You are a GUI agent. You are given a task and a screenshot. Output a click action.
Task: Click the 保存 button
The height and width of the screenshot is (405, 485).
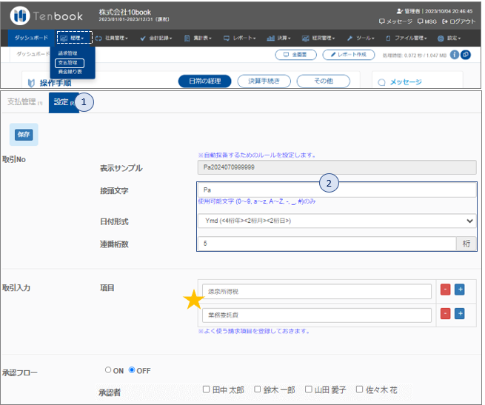24,134
